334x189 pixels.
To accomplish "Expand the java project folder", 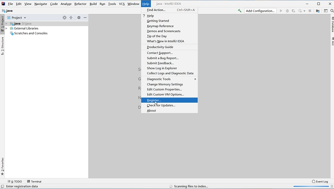I will click(x=6, y=23).
